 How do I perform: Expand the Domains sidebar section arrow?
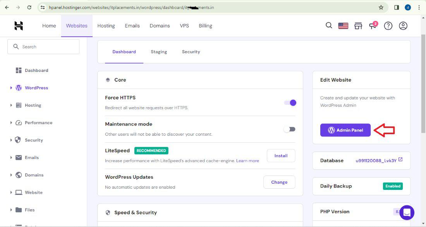pyautogui.click(x=11, y=175)
